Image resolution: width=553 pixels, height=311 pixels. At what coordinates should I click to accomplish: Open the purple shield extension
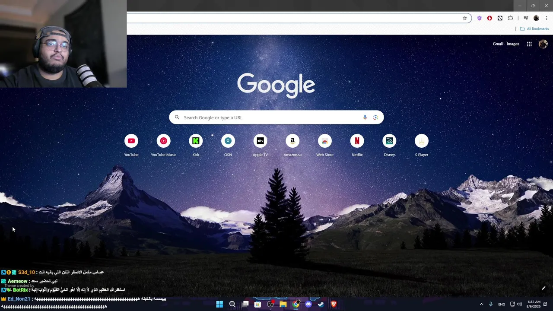tap(479, 18)
